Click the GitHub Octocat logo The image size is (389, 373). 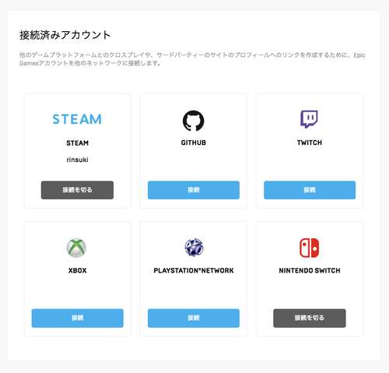[193, 121]
